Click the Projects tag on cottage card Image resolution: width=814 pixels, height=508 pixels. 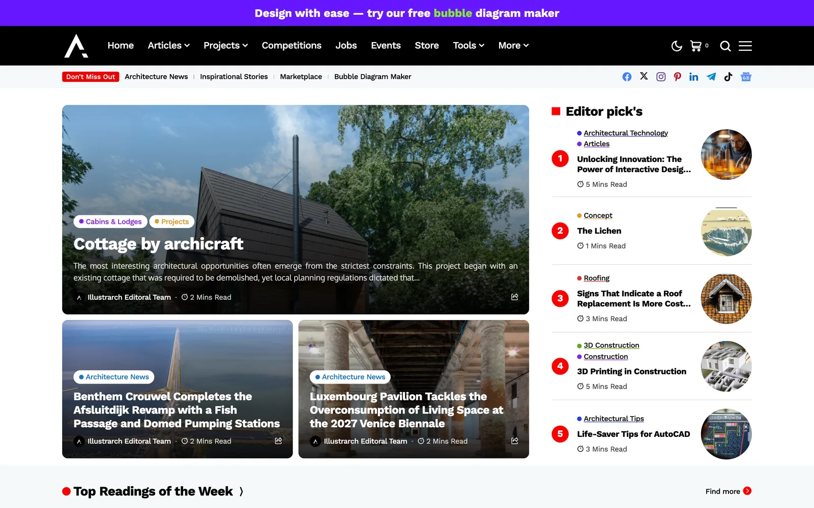pyautogui.click(x=172, y=221)
